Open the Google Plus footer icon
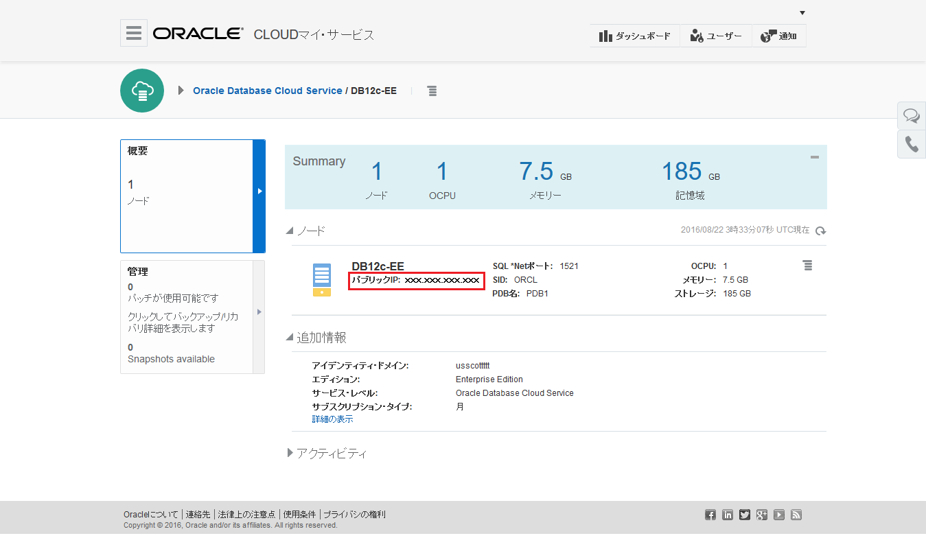Viewport: 926px width, 538px height. (762, 515)
